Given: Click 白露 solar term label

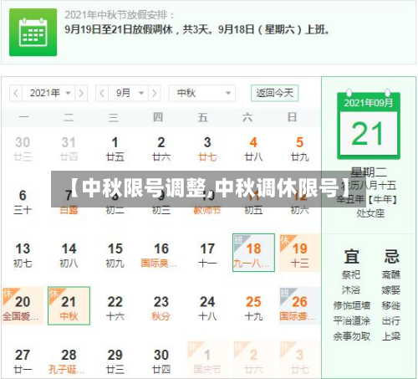Looking at the screenshot, I should coord(69,210).
